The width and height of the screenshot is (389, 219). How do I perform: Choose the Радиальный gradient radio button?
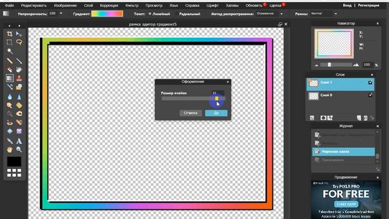176,14
